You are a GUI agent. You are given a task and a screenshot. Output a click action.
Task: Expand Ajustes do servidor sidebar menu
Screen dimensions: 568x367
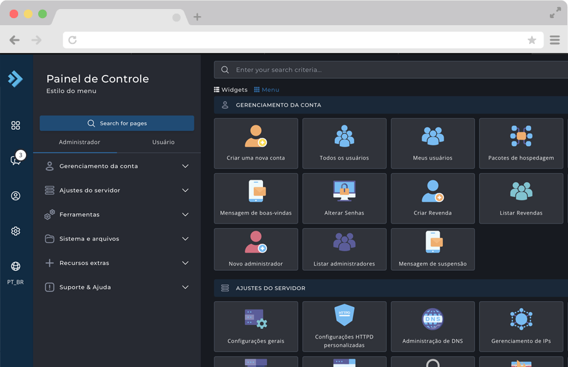tap(117, 191)
